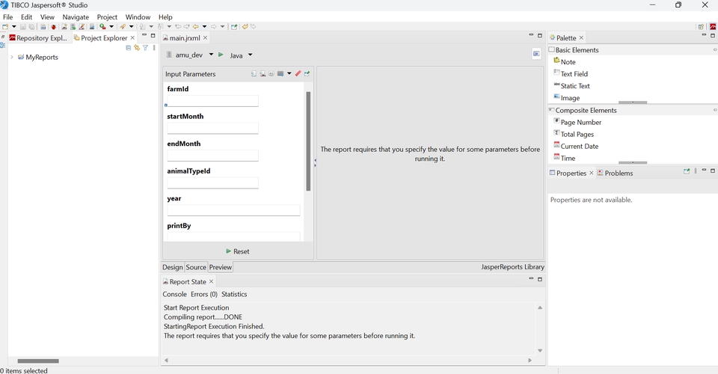Click the rocket icon in the main toolbar

(x=122, y=26)
